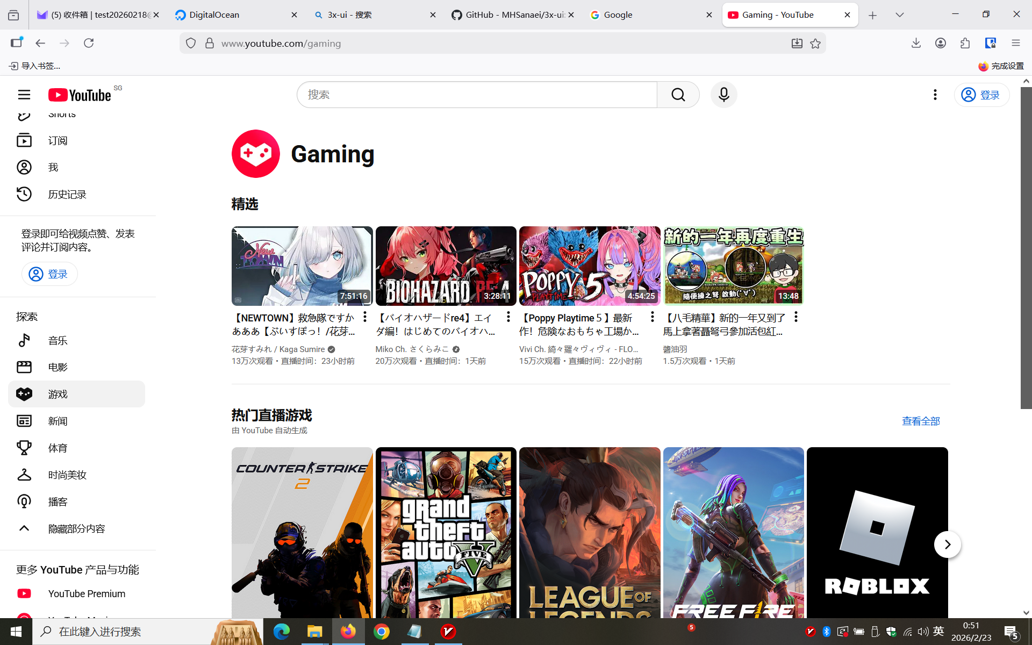
Task: Open File Explorer from the taskbar
Action: click(x=314, y=632)
